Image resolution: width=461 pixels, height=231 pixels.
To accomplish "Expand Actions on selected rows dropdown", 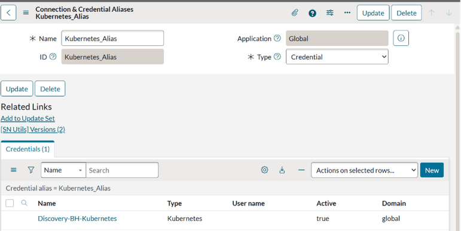I will [364, 170].
